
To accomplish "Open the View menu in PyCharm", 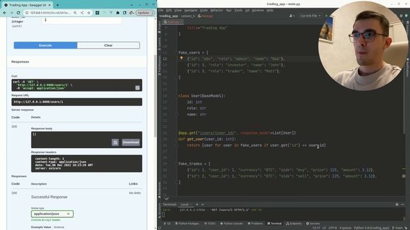I will (x=178, y=10).
